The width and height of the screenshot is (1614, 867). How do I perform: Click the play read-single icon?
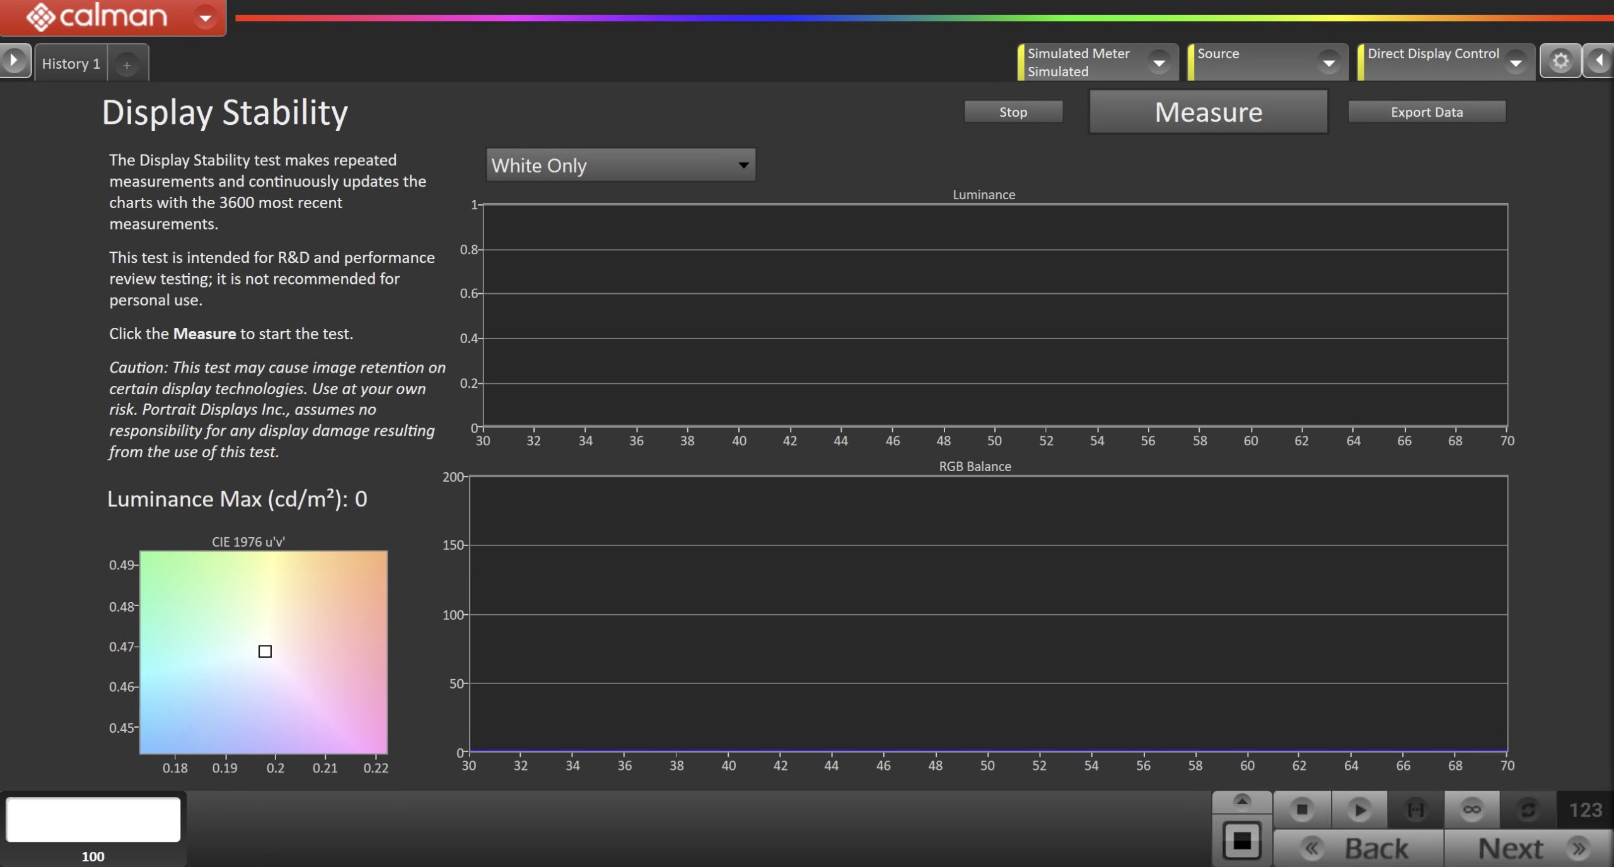tap(1359, 809)
